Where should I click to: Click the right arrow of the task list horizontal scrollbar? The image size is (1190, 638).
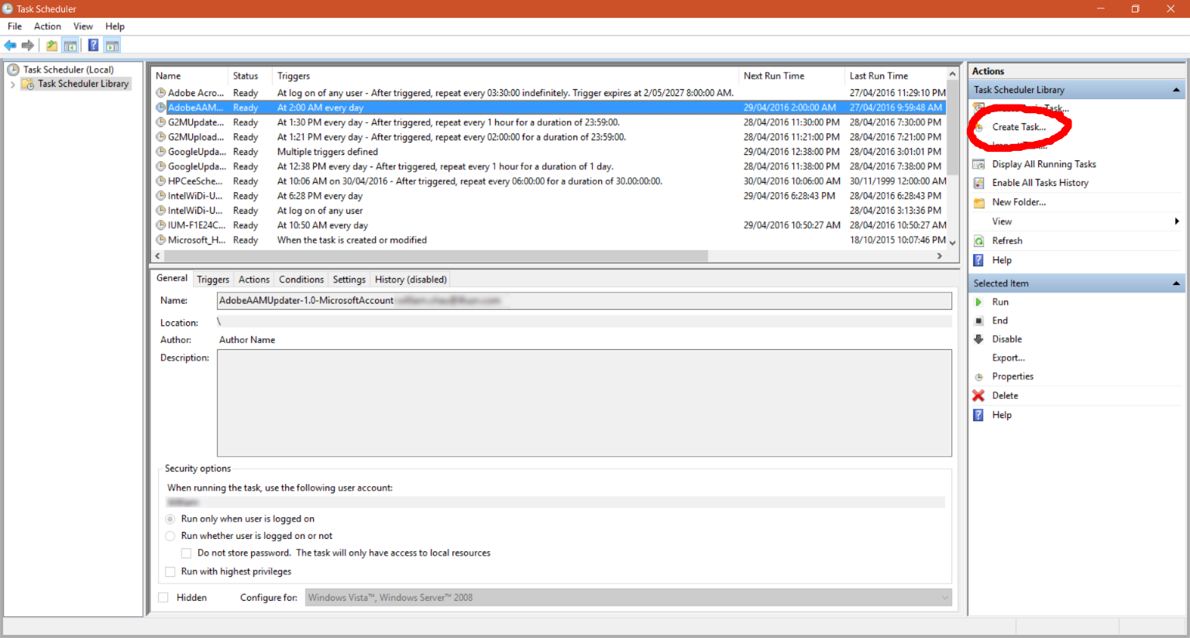click(940, 256)
